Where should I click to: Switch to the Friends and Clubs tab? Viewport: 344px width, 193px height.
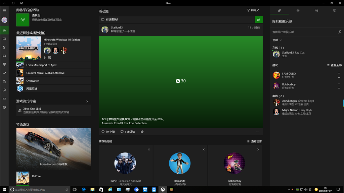pos(279,10)
